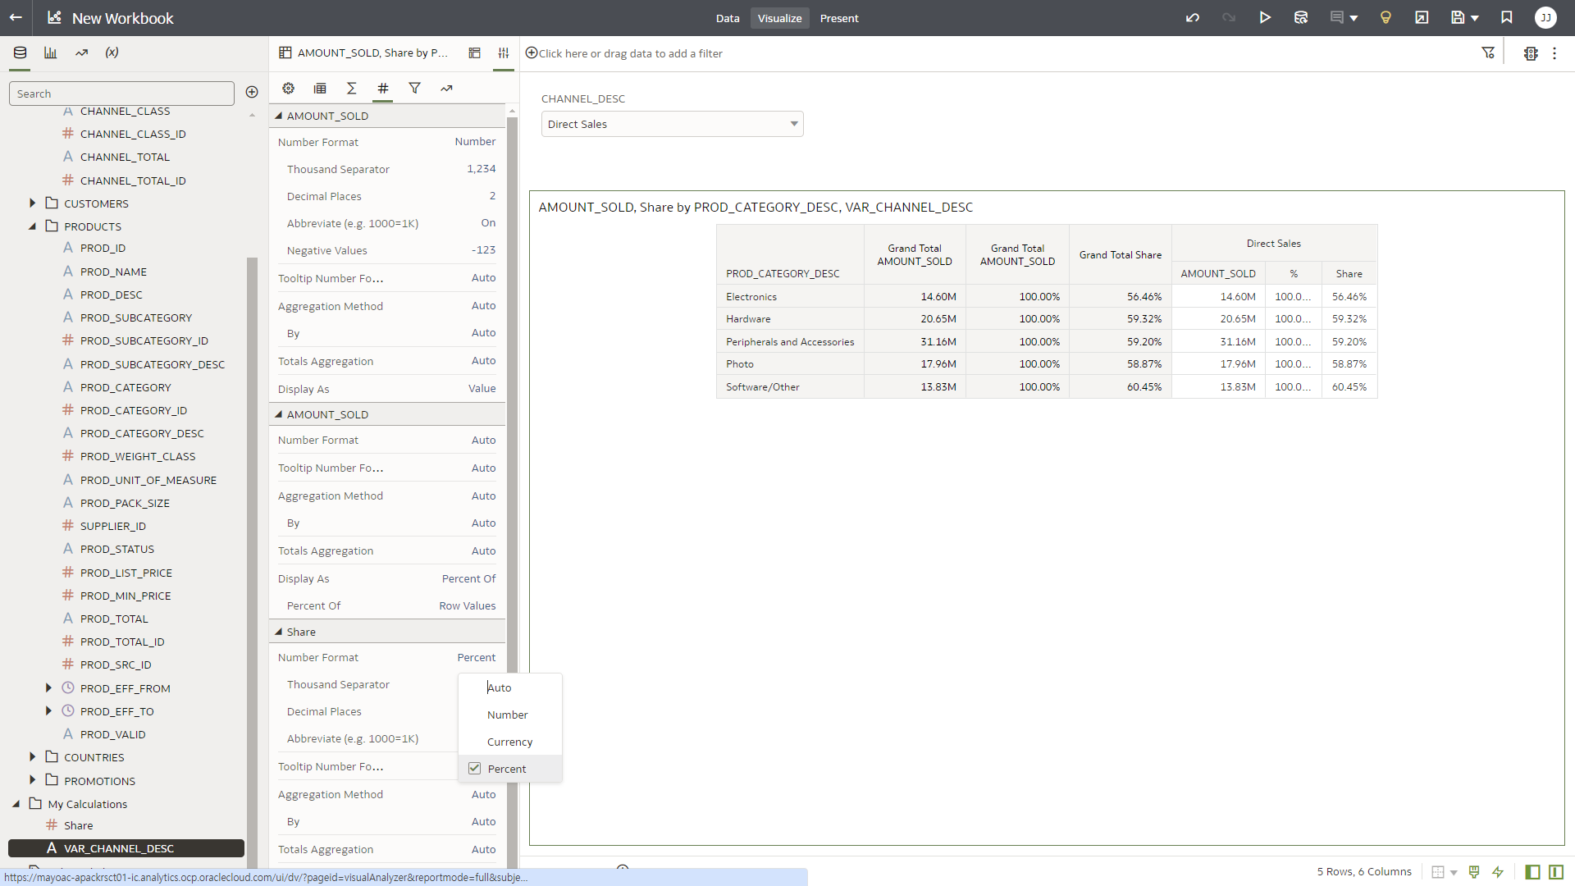The height and width of the screenshot is (886, 1575).
Task: Select Currency in number format menu
Action: [509, 742]
